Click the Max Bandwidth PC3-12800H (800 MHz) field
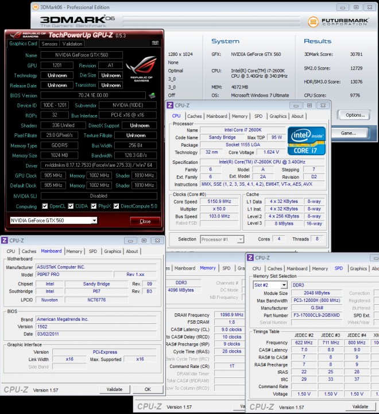379x414 pixels. 316,301
